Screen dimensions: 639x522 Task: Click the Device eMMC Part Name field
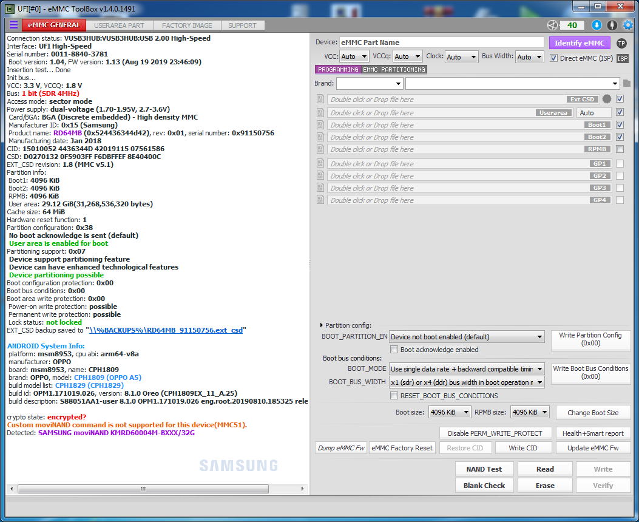click(x=441, y=42)
